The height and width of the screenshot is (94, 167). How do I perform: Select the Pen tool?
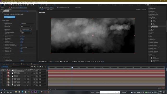pos(19,5)
